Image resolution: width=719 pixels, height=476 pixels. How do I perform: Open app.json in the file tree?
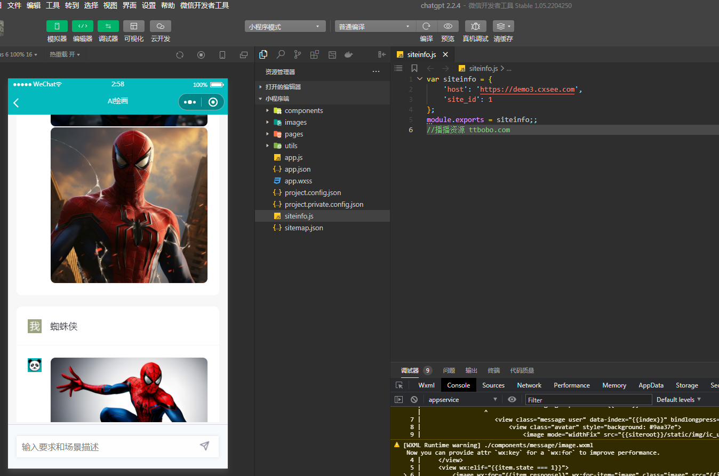323,169
